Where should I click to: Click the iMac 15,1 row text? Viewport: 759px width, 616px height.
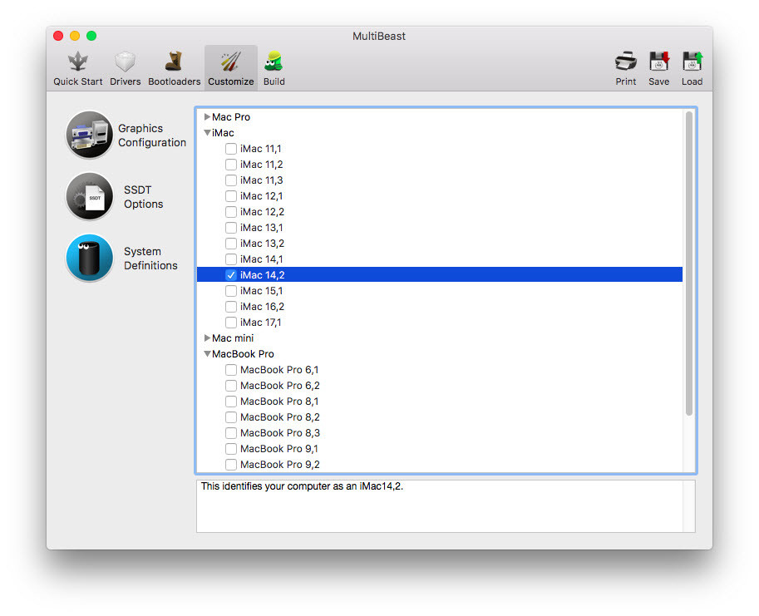261,291
